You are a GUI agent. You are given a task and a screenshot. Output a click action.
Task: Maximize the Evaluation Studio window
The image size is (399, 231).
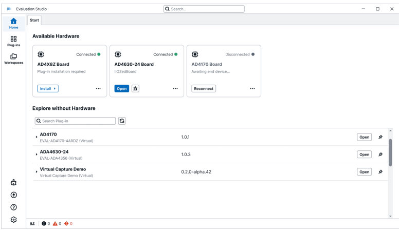coord(377,9)
